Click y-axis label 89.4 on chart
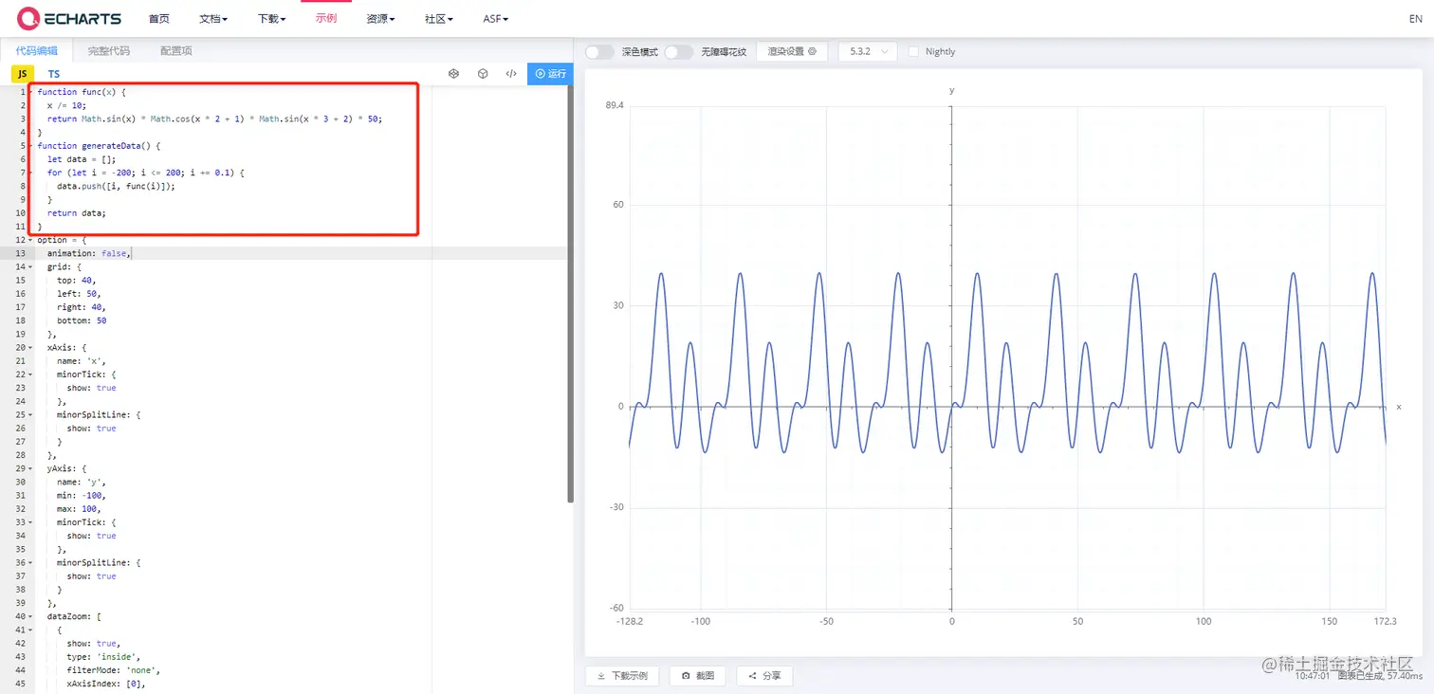Viewport: 1434px width, 694px height. coord(615,105)
